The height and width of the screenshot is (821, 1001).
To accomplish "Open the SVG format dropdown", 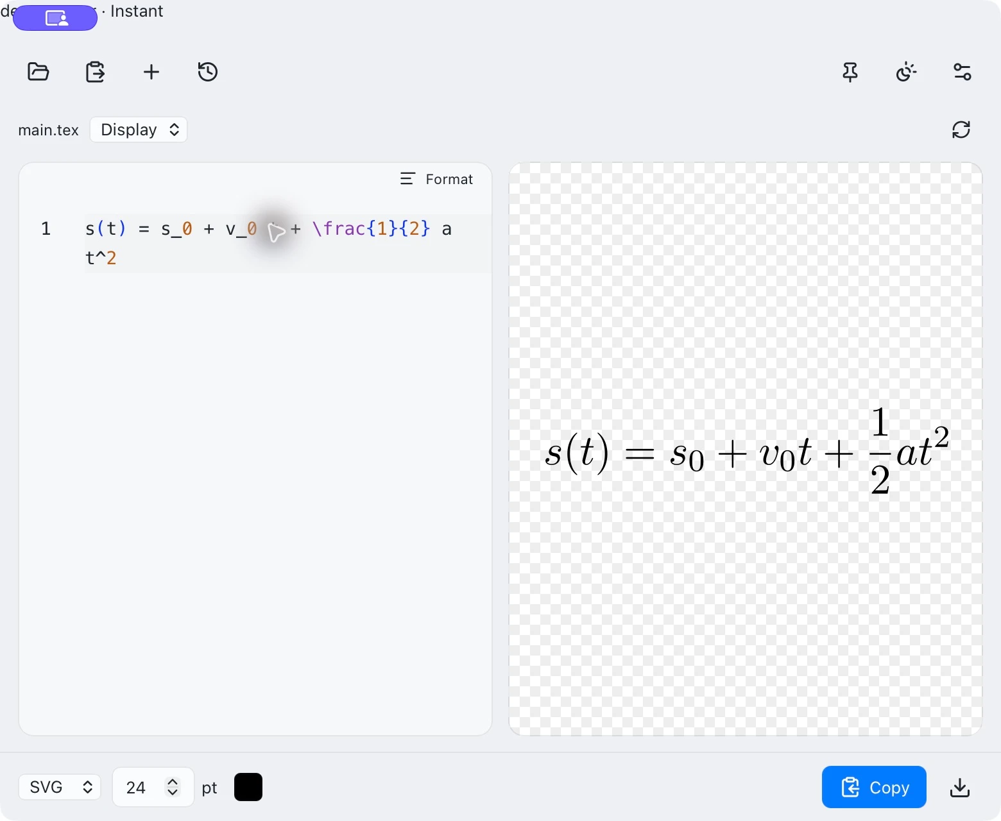I will coord(60,787).
